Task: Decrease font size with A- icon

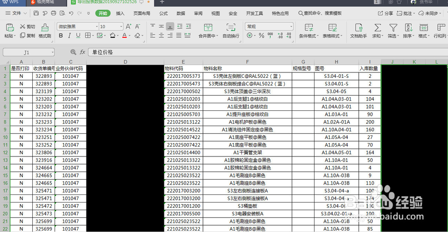Action: pos(138,26)
